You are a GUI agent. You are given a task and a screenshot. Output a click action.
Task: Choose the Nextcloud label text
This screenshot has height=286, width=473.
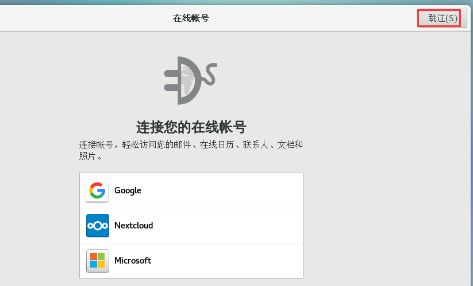[134, 226]
